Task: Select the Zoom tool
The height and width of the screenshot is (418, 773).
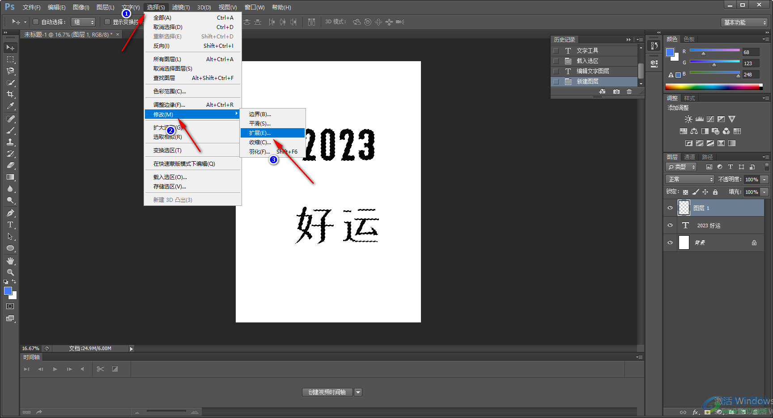Action: pyautogui.click(x=10, y=272)
